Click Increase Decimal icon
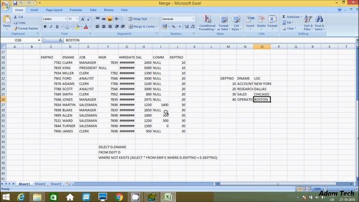The height and width of the screenshot is (202, 359). 187,26
